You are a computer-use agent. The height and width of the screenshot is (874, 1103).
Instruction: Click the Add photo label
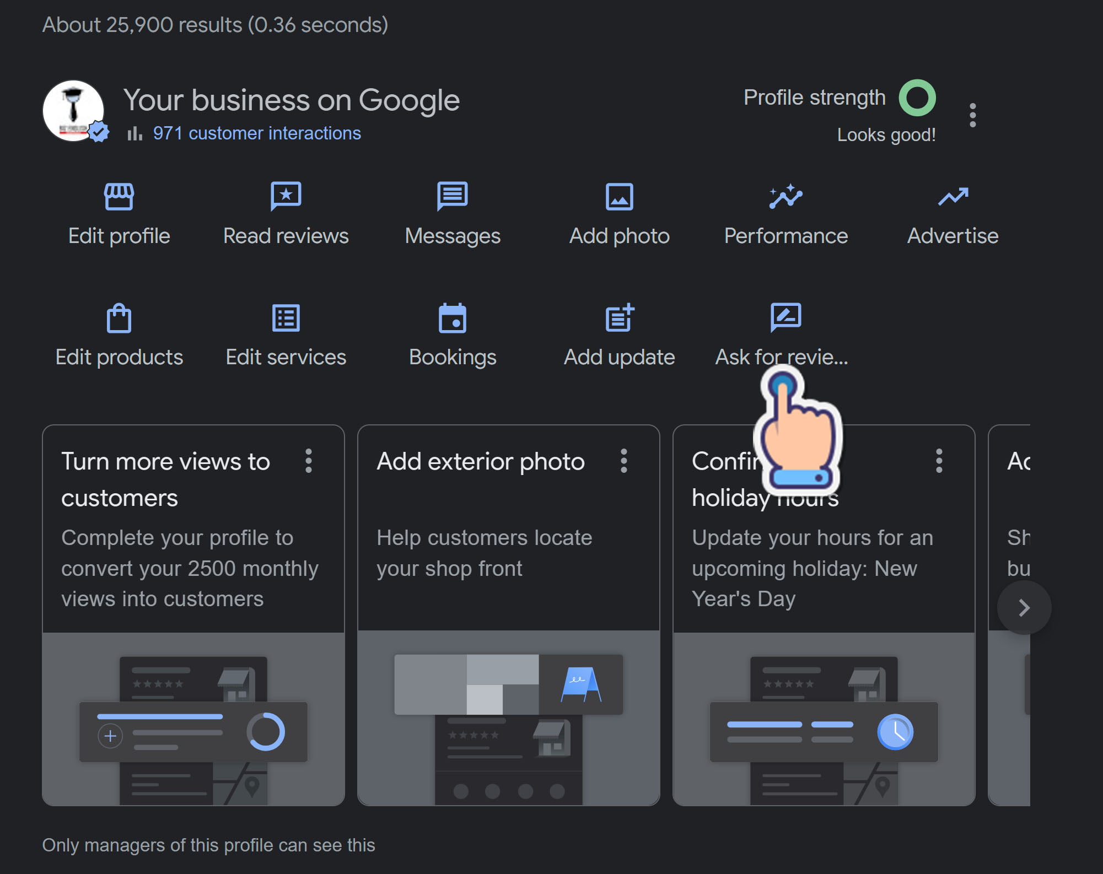620,236
